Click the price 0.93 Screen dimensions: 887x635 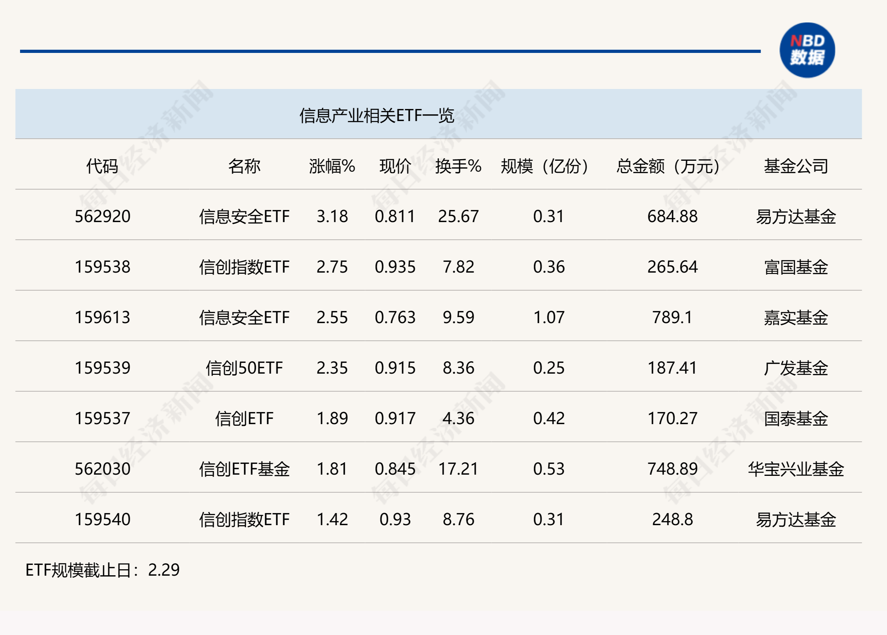coord(395,520)
